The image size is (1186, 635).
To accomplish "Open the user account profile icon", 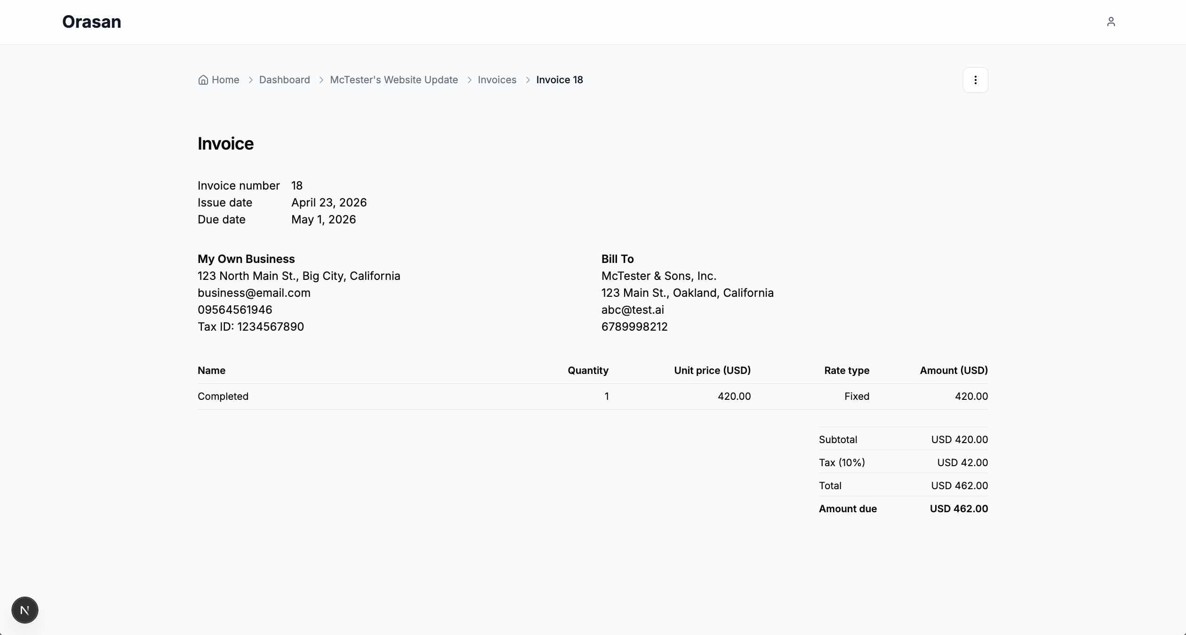I will tap(1111, 22).
